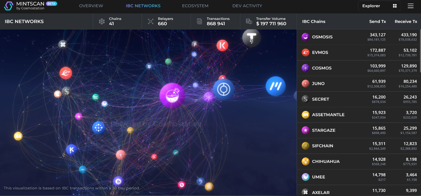Screen dimensions: 421x196
Task: Open the Explorer dropdown selector
Action: pos(379,6)
